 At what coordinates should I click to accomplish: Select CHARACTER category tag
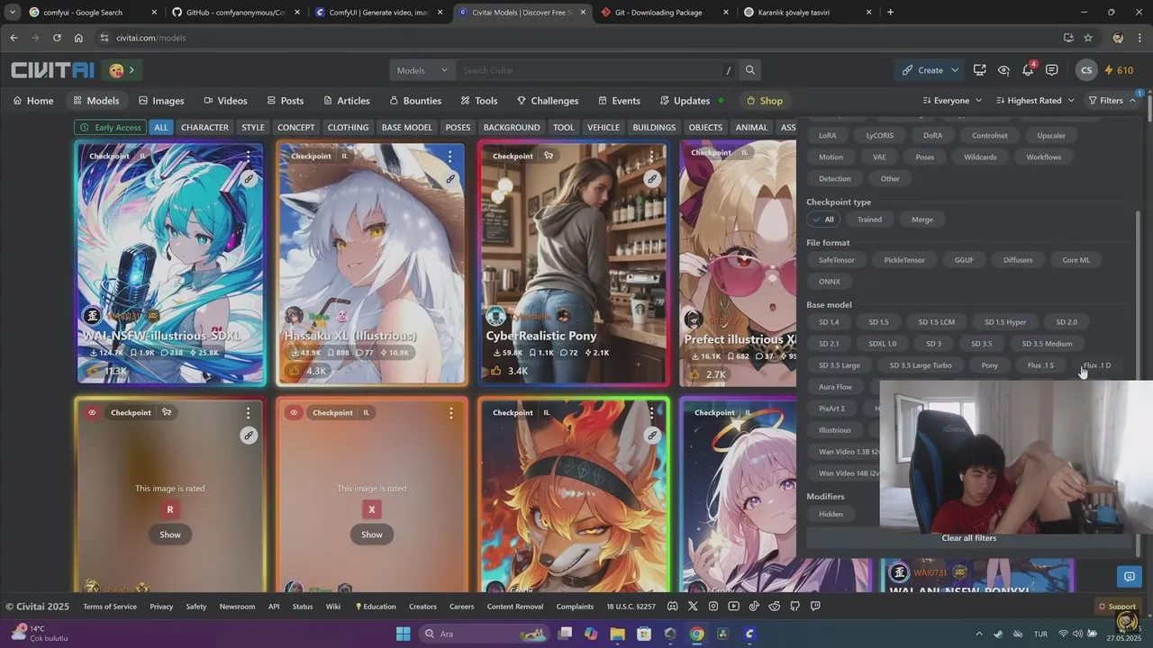coord(204,128)
